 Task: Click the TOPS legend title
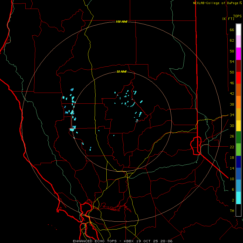pos(237,16)
